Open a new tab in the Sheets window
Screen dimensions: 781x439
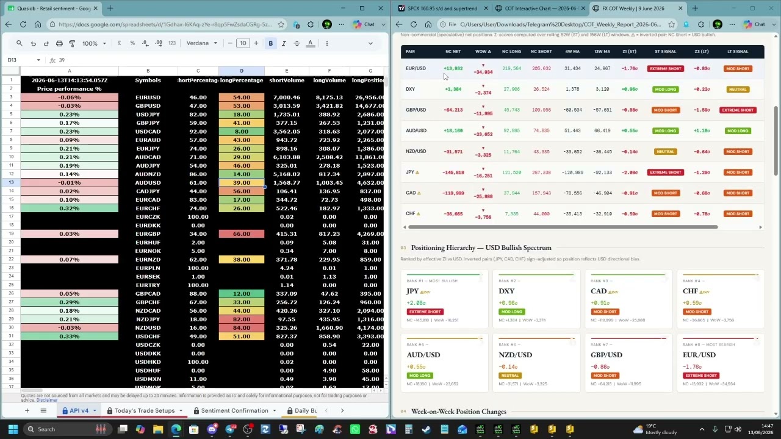110,9
